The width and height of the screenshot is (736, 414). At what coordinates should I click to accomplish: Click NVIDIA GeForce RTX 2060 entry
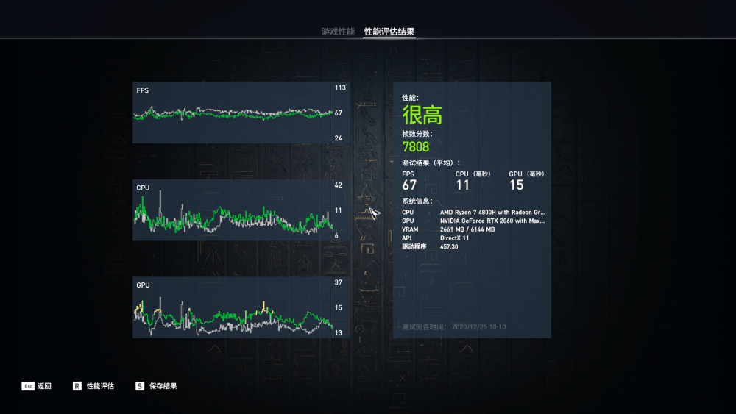coord(492,221)
